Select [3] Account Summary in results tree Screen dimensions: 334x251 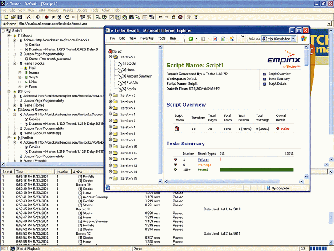pyautogui.click(x=137, y=76)
